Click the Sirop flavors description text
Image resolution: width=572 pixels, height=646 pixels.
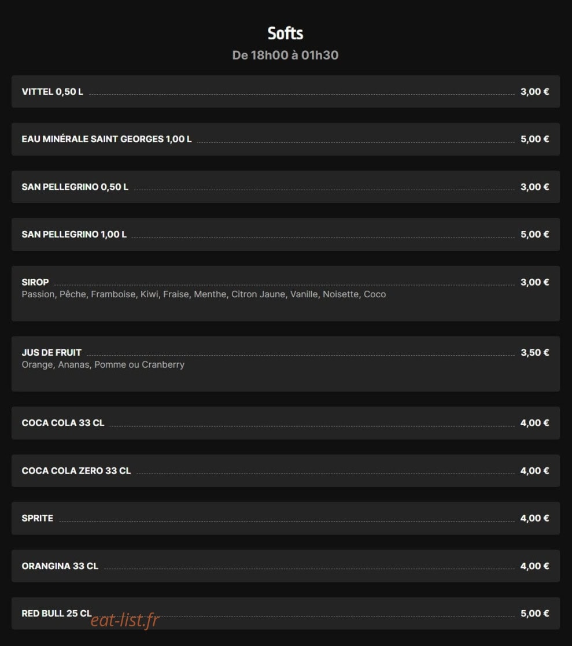click(x=204, y=294)
